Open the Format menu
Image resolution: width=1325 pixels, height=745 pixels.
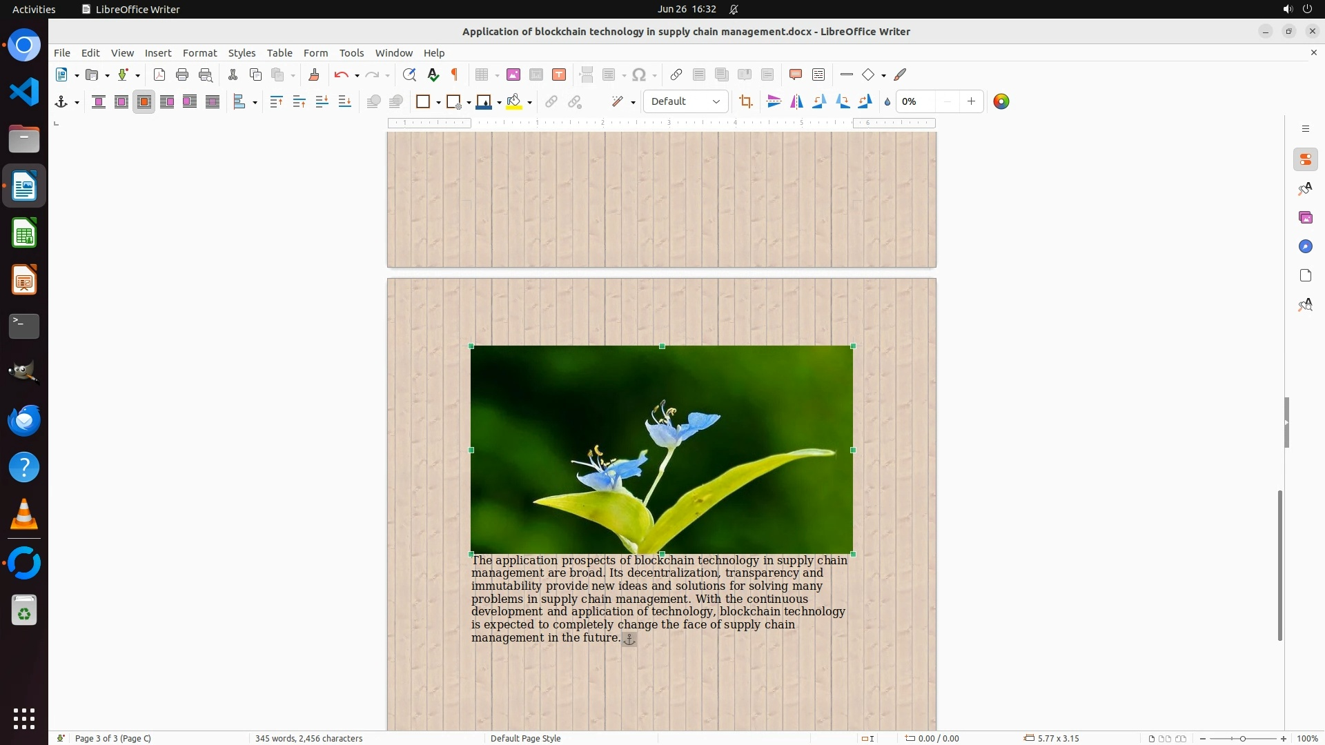[199, 52]
